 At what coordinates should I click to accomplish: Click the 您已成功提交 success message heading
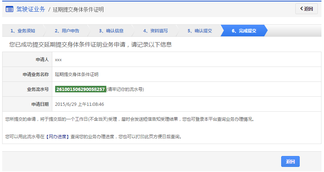pos(90,45)
